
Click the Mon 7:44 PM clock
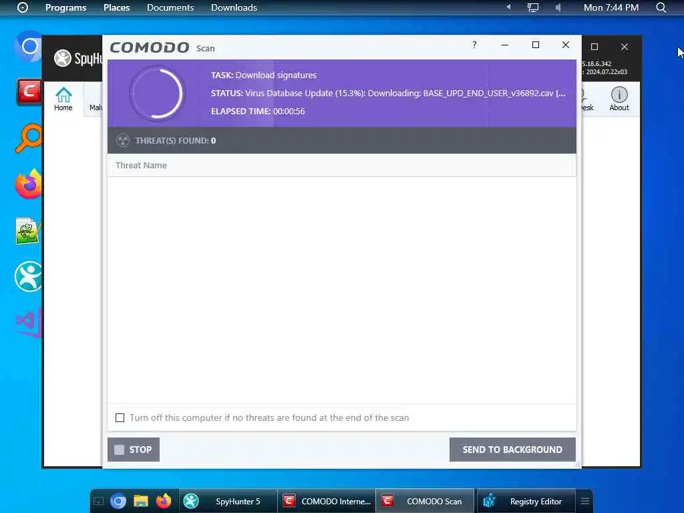click(x=611, y=7)
